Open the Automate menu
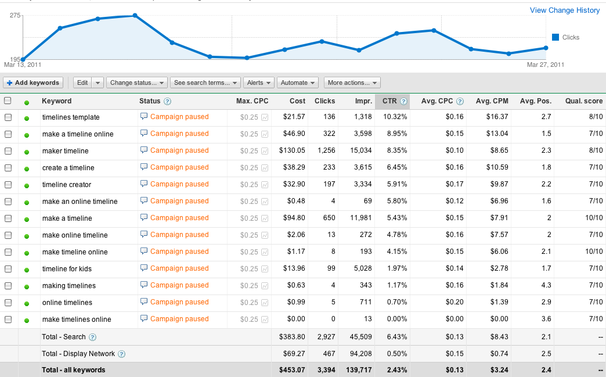Image resolution: width=606 pixels, height=377 pixels. 298,82
